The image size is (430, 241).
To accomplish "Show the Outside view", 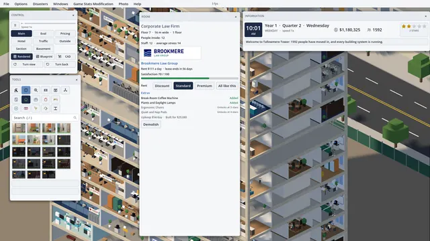I will pyautogui.click(x=65, y=41).
